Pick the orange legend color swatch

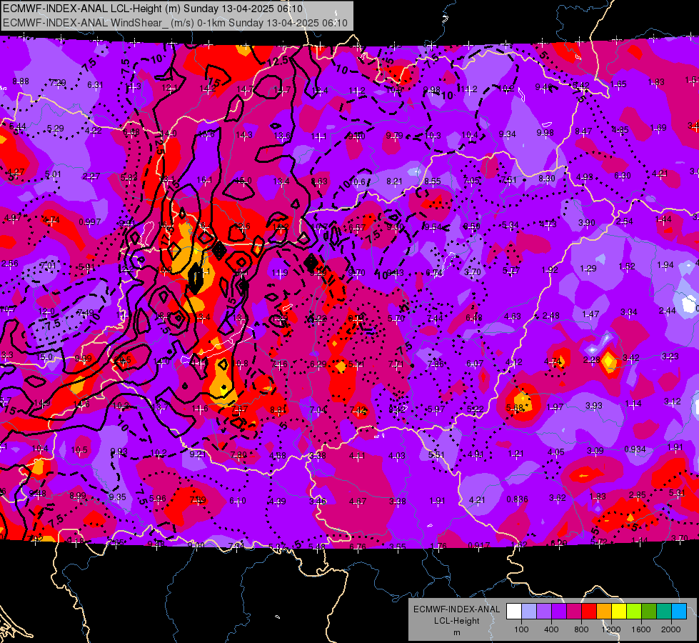(x=604, y=611)
